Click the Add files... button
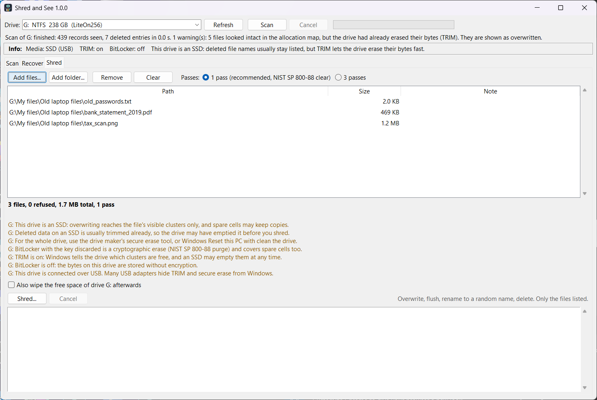The width and height of the screenshot is (597, 400). click(x=27, y=77)
